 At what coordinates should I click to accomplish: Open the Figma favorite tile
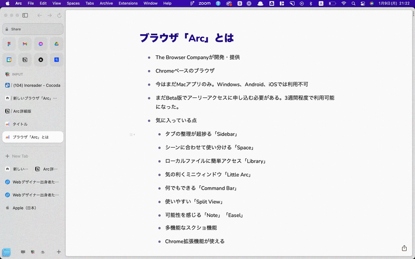click(9, 44)
